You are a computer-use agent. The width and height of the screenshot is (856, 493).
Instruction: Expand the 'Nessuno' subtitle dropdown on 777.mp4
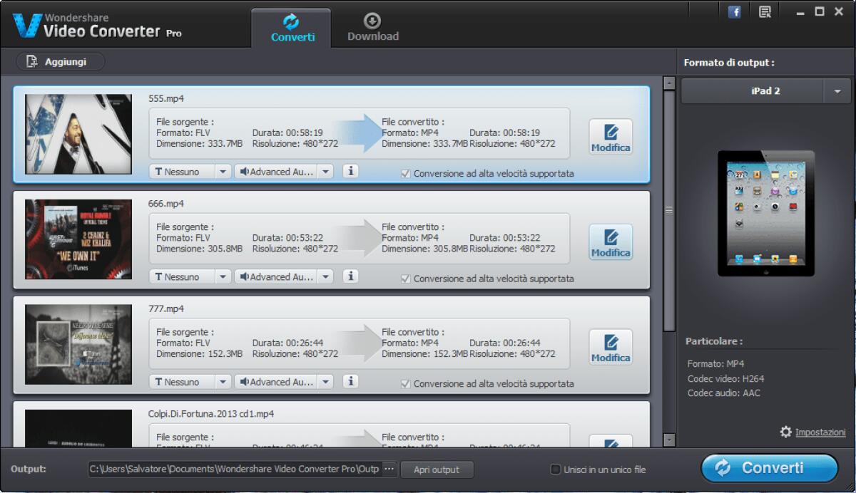pyautogui.click(x=222, y=381)
